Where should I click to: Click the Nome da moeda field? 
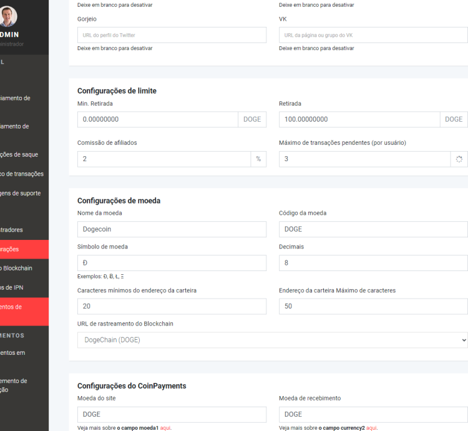click(x=172, y=229)
